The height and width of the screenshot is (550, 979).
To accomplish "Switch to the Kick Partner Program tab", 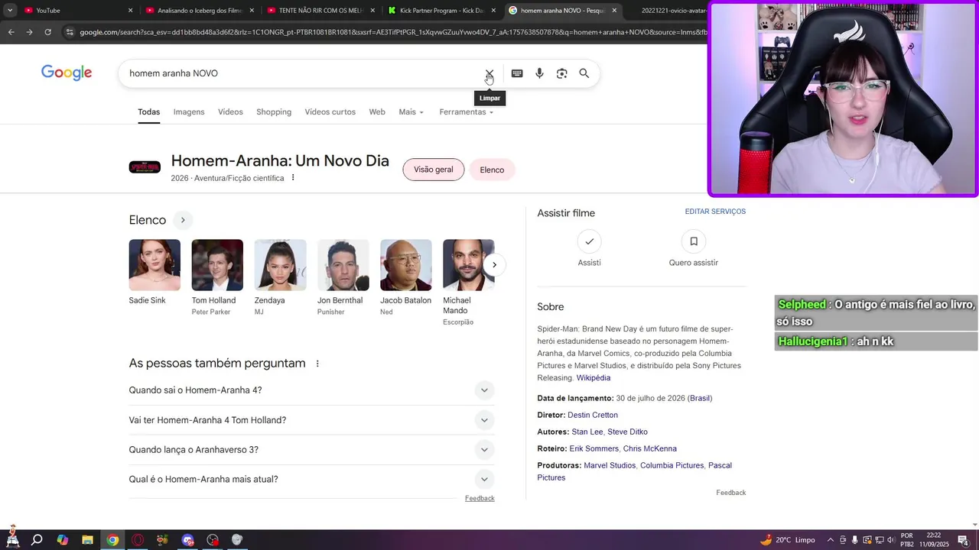I will pyautogui.click(x=440, y=11).
